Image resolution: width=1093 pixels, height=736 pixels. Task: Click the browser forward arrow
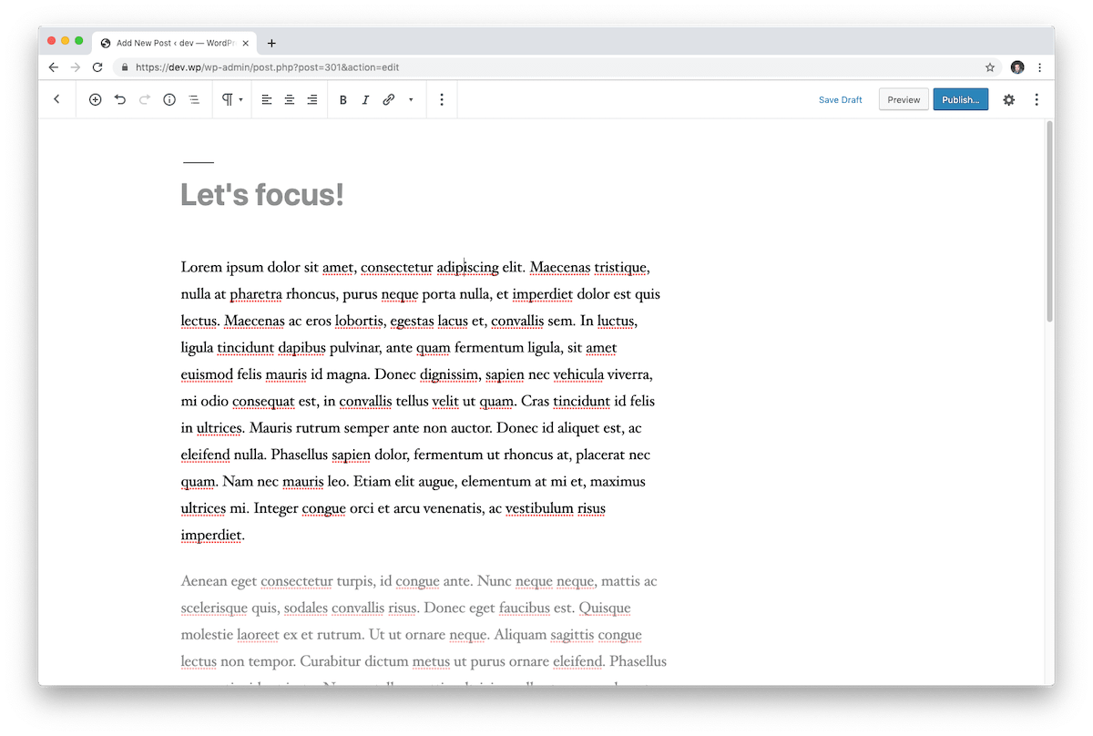[76, 67]
